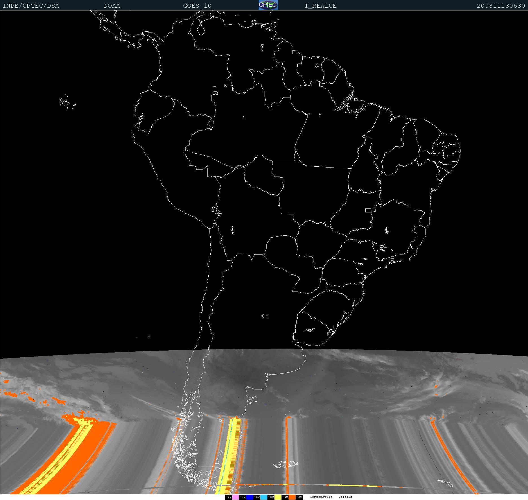
Task: Click the INPE/CPTEC/DSA header text
Action: pos(31,6)
